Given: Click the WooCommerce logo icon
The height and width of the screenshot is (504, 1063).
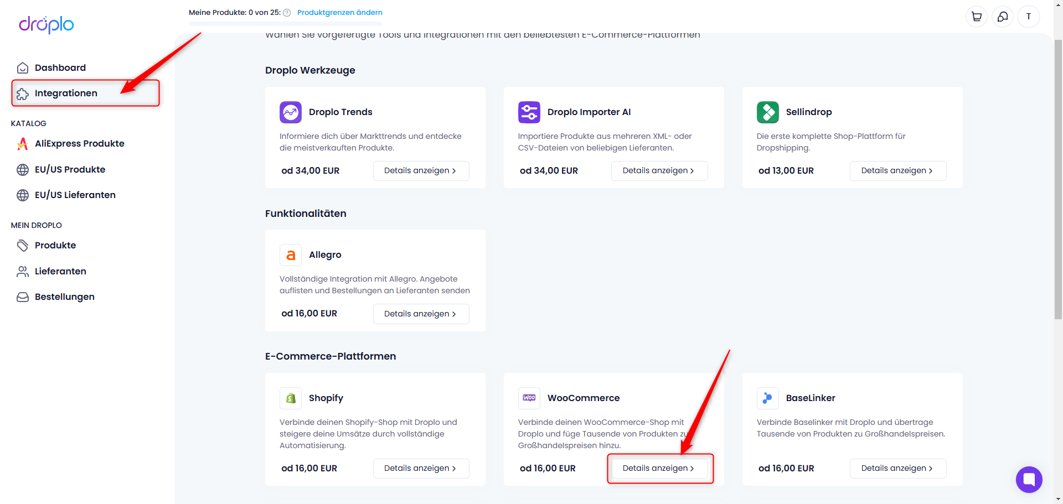Looking at the screenshot, I should (x=529, y=398).
